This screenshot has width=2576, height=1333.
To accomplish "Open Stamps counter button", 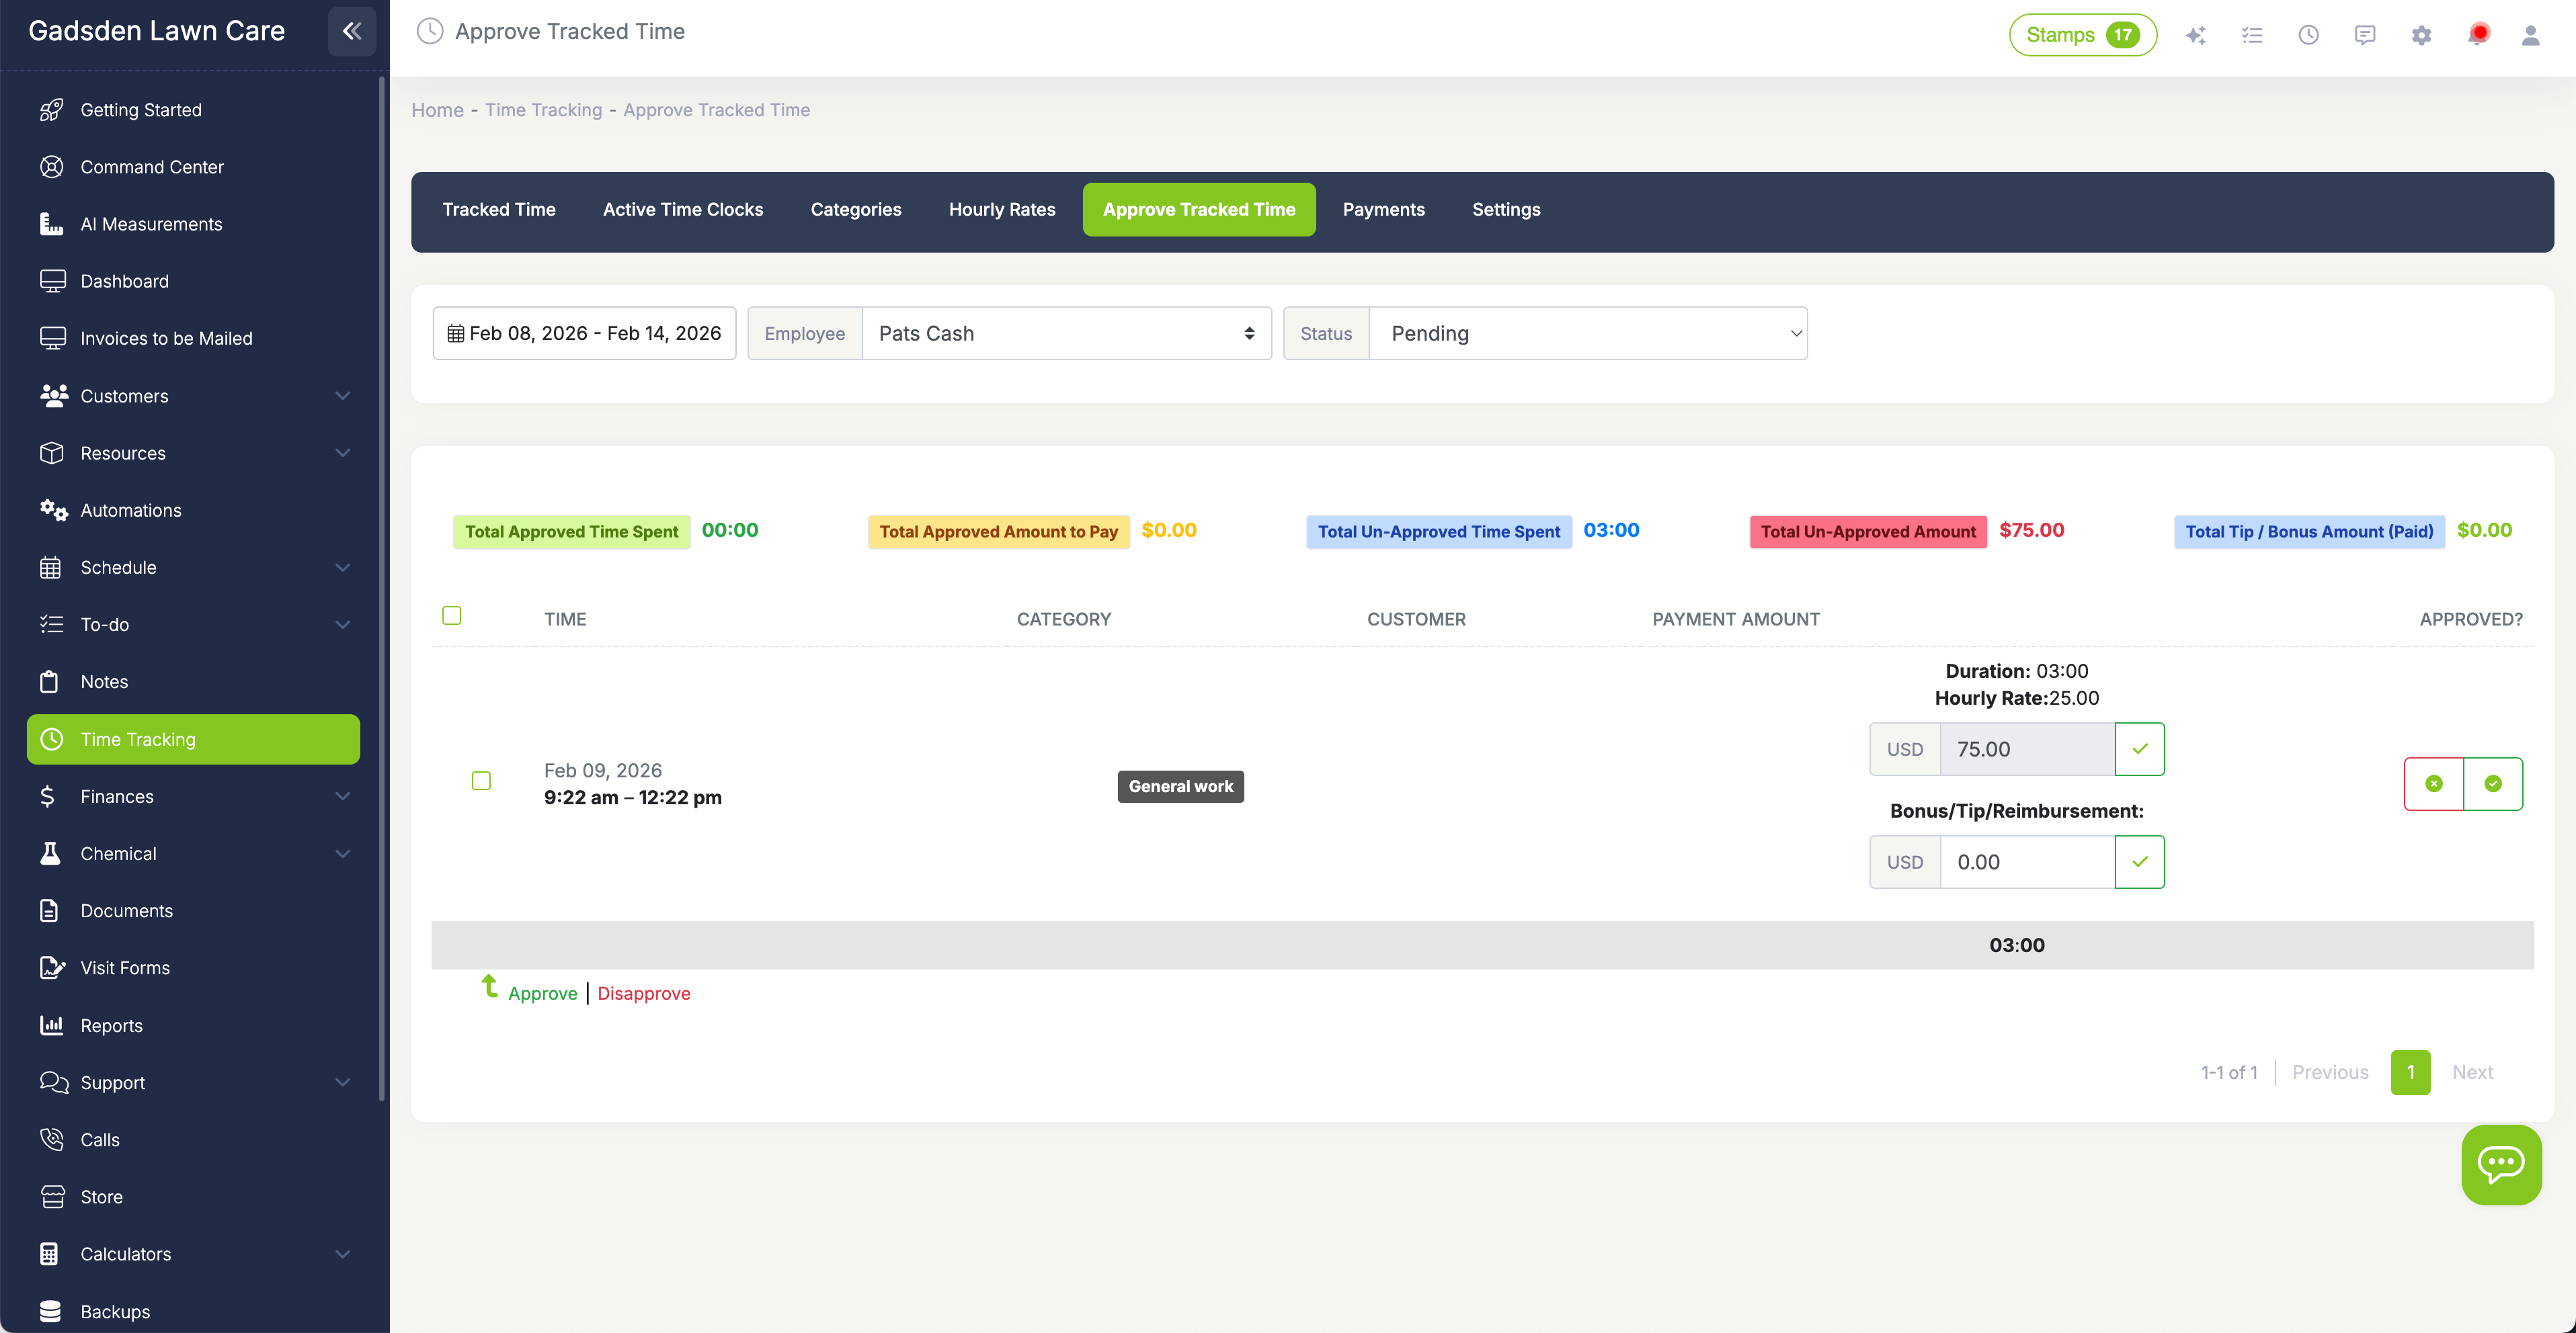I will (2082, 34).
